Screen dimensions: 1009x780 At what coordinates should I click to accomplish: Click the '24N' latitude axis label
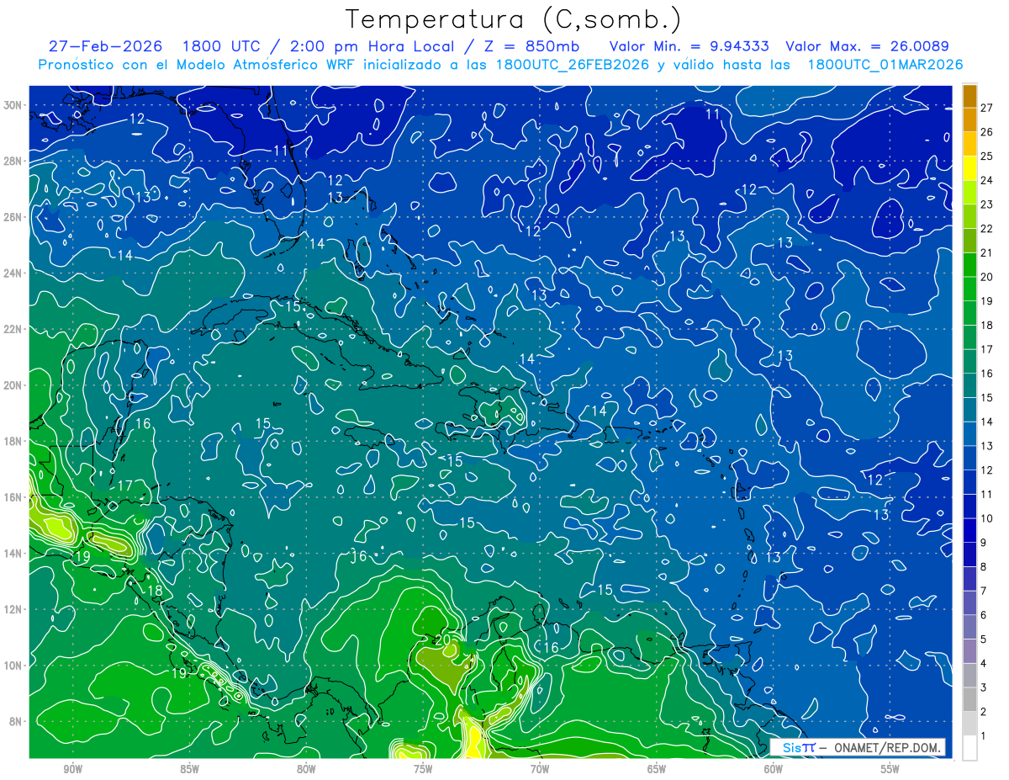[x=14, y=273]
